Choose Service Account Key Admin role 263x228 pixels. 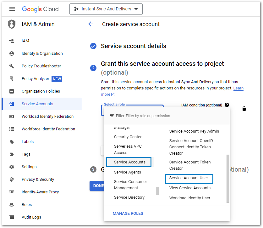click(x=194, y=131)
